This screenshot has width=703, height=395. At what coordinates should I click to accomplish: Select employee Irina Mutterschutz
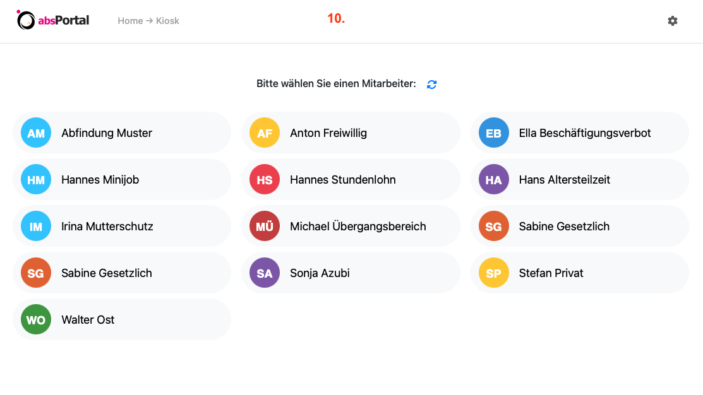pos(122,226)
